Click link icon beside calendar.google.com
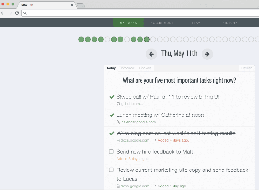The image size is (259, 190). pos(118,122)
